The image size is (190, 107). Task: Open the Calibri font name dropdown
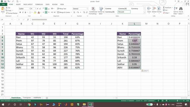click(29, 9)
